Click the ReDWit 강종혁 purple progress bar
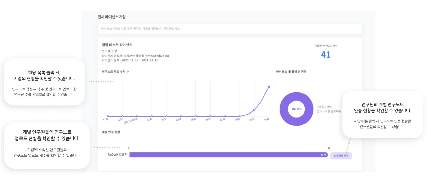The image size is (431, 181). click(x=225, y=155)
